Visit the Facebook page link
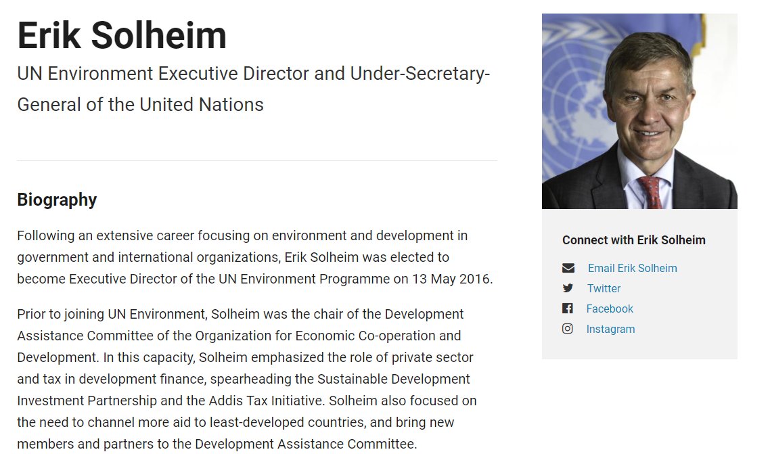Screen dimensions: 770x454 [610, 309]
